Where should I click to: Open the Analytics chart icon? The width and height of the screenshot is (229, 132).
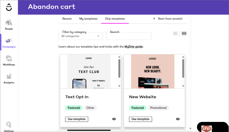pyautogui.click(x=9, y=76)
